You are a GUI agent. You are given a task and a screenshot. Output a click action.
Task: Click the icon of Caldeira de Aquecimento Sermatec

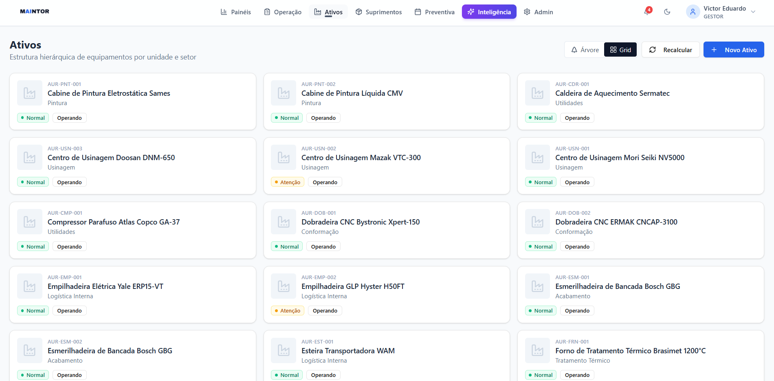537,93
